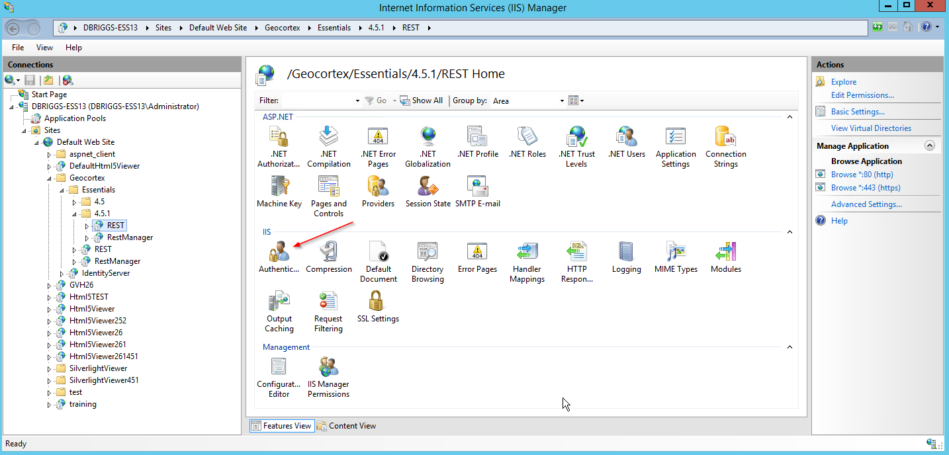Switch to the Content View tab
This screenshot has width=949, height=455.
click(347, 426)
